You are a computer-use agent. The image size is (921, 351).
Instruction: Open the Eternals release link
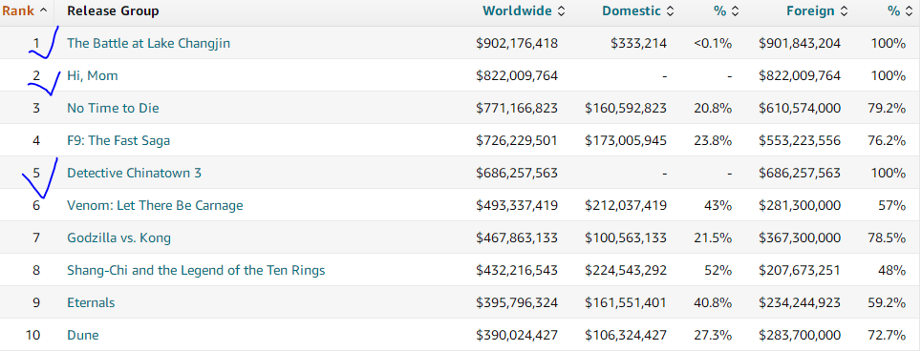91,303
